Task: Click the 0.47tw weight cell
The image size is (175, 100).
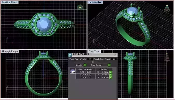Action: (105, 77)
